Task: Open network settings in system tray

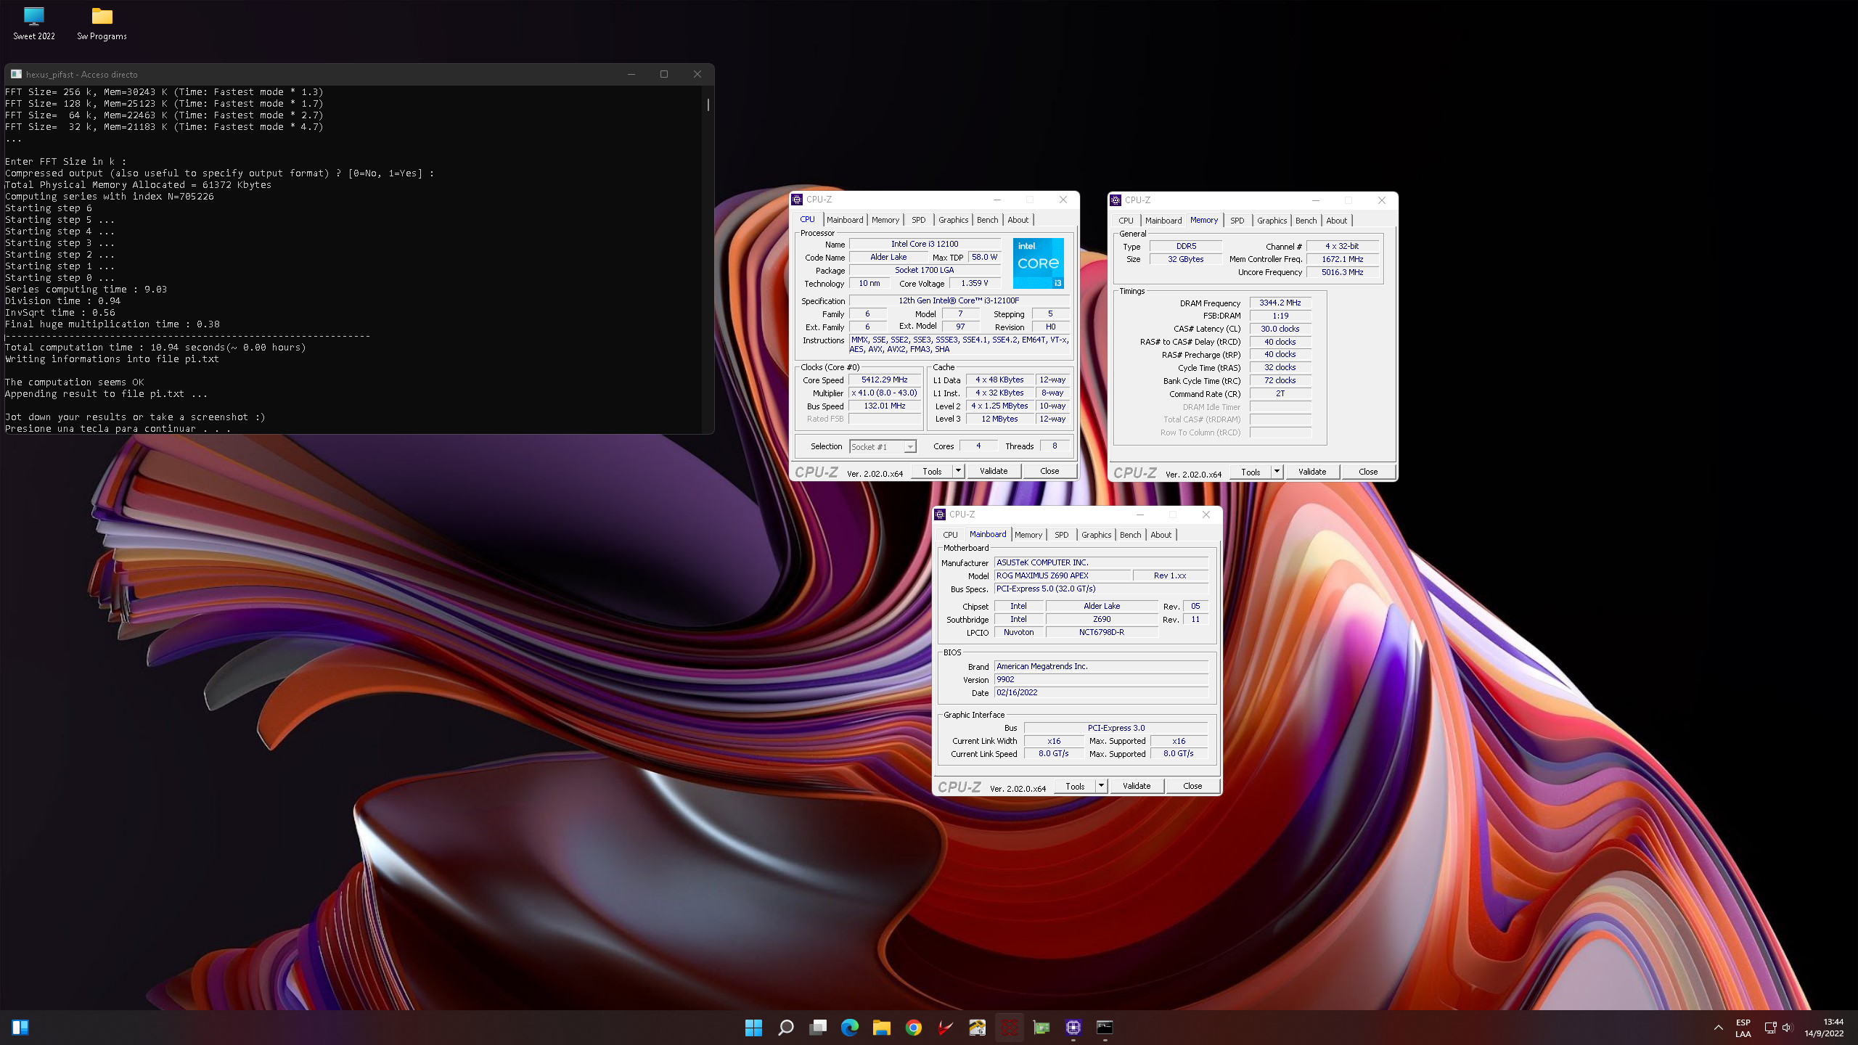Action: coord(1770,1028)
